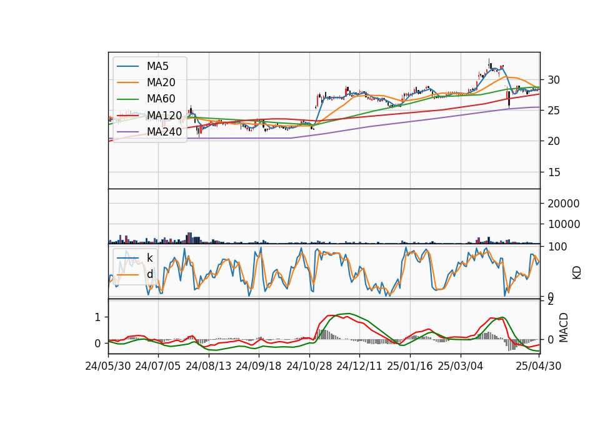The image size is (600, 431).
Task: Click the 24/10/28 date axis label
Action: pyautogui.click(x=309, y=366)
